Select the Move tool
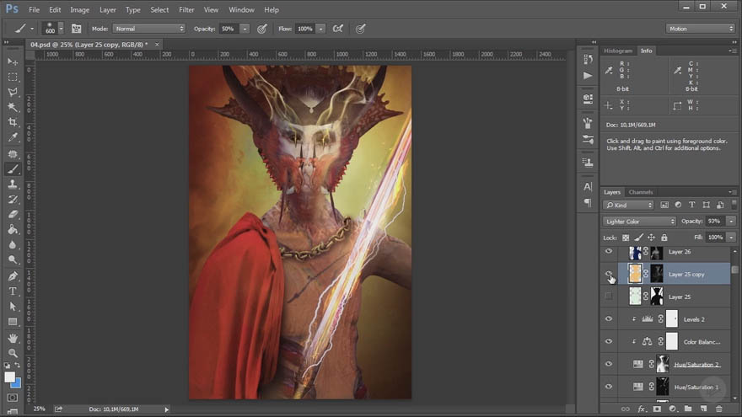 13,61
